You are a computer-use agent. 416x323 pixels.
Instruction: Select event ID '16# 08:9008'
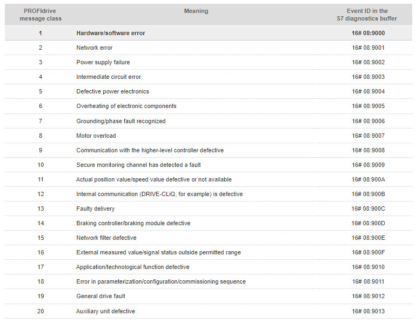click(368, 150)
